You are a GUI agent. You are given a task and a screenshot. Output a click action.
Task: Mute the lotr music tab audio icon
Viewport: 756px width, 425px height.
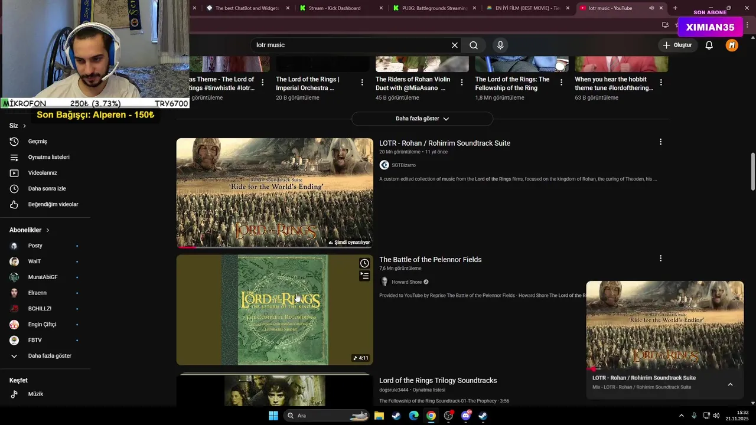click(651, 8)
